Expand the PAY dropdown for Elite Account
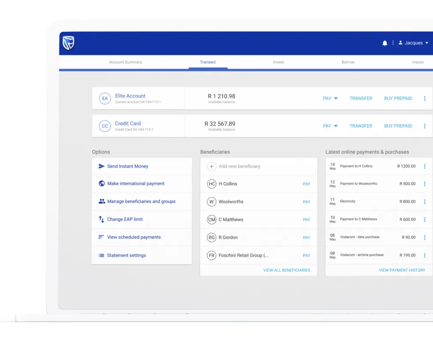 tap(330, 98)
